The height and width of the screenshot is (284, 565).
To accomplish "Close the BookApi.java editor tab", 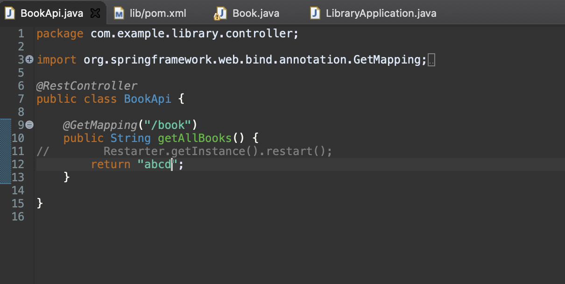I will click(95, 14).
